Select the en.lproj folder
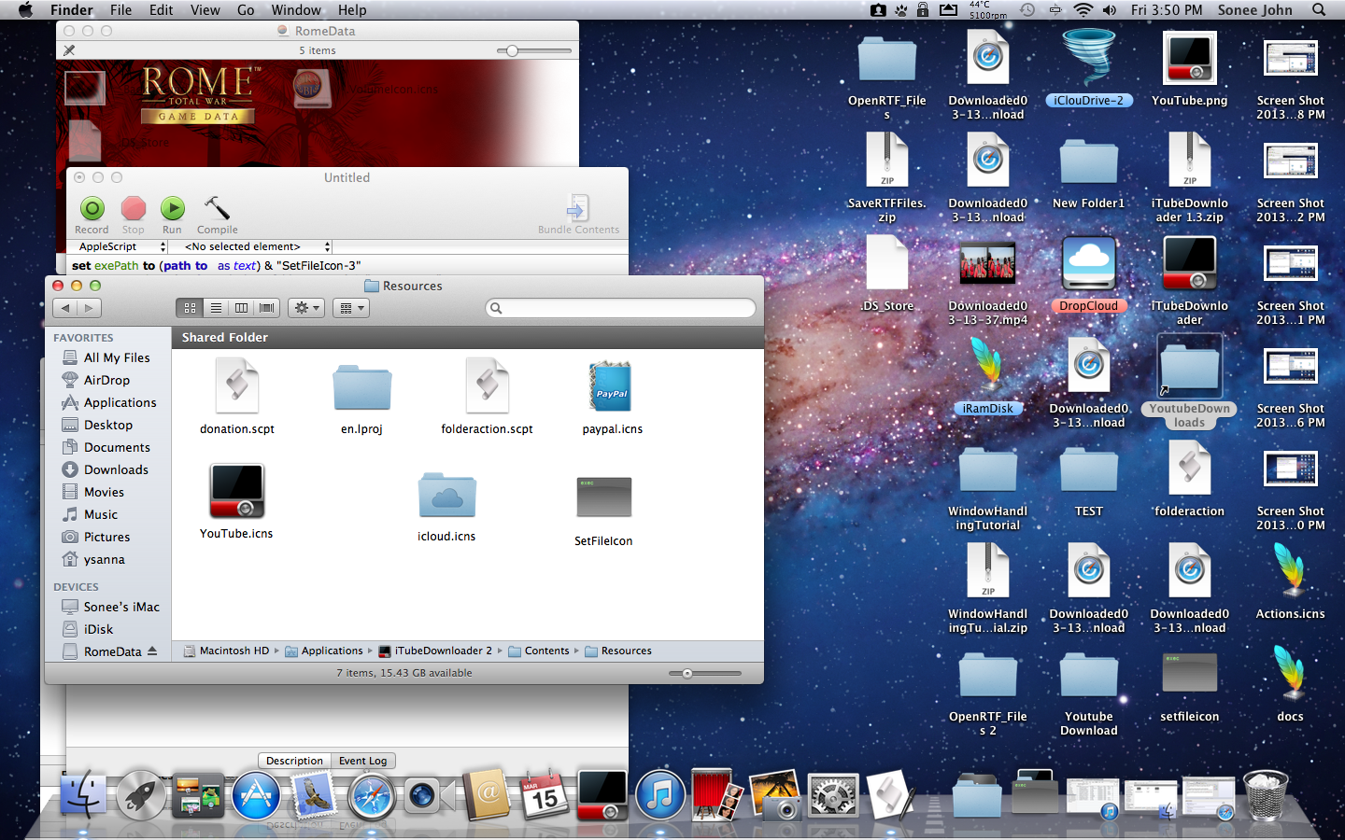 pyautogui.click(x=362, y=399)
